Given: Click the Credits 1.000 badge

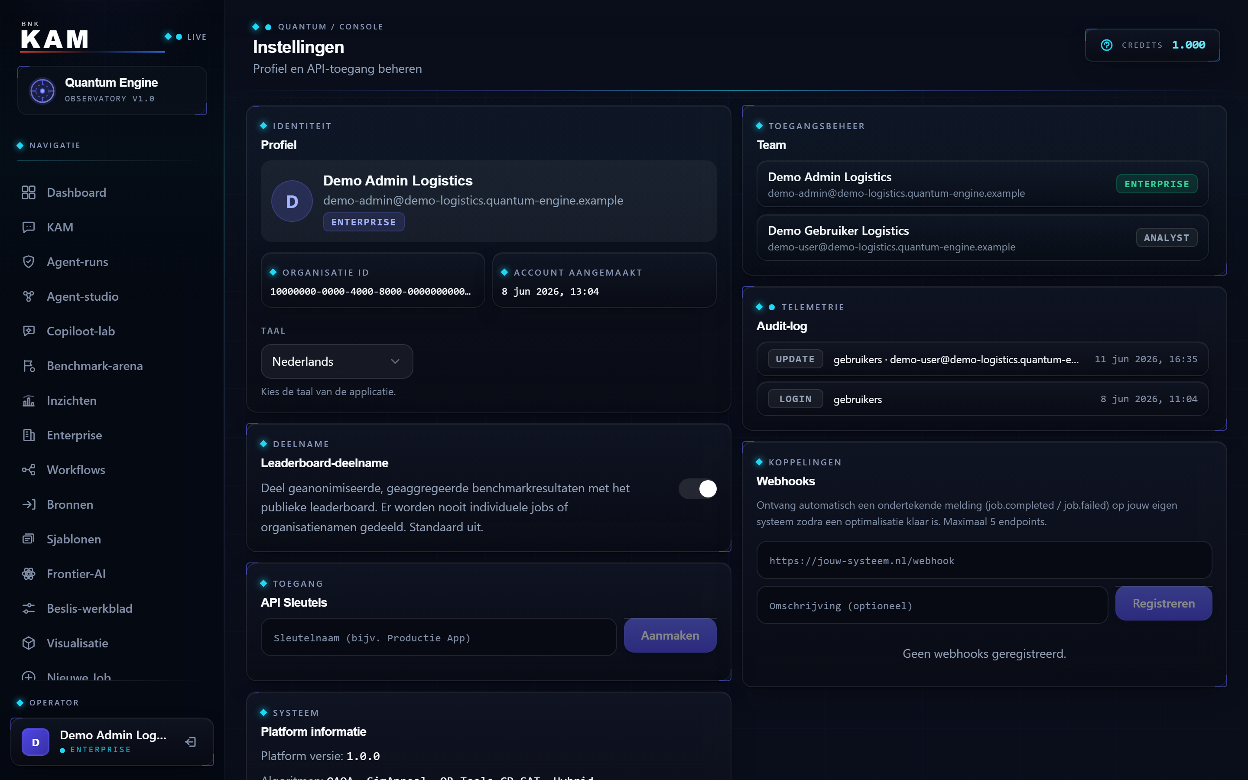Looking at the screenshot, I should click(x=1153, y=45).
